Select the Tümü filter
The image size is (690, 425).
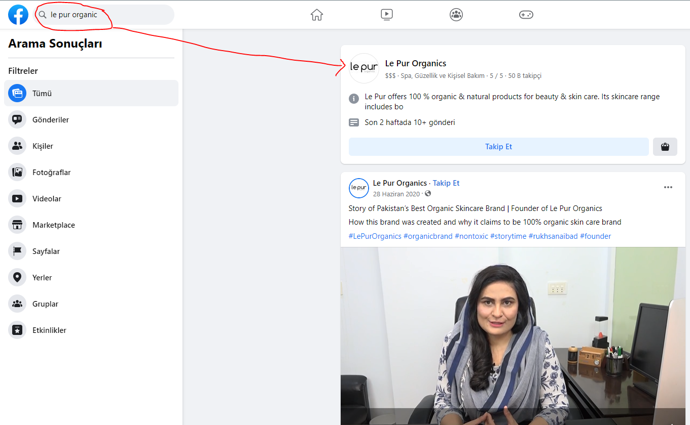91,93
